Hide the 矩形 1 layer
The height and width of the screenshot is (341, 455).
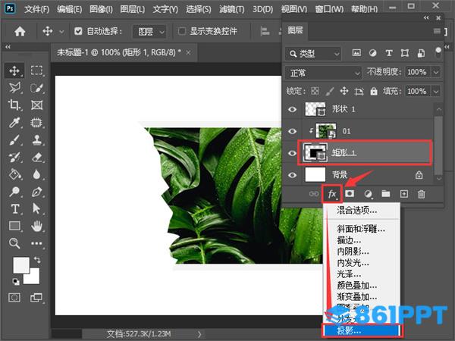292,153
